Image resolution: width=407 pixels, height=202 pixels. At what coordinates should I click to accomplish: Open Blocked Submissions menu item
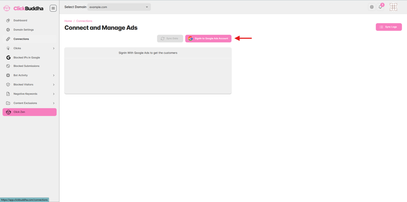coord(30,66)
